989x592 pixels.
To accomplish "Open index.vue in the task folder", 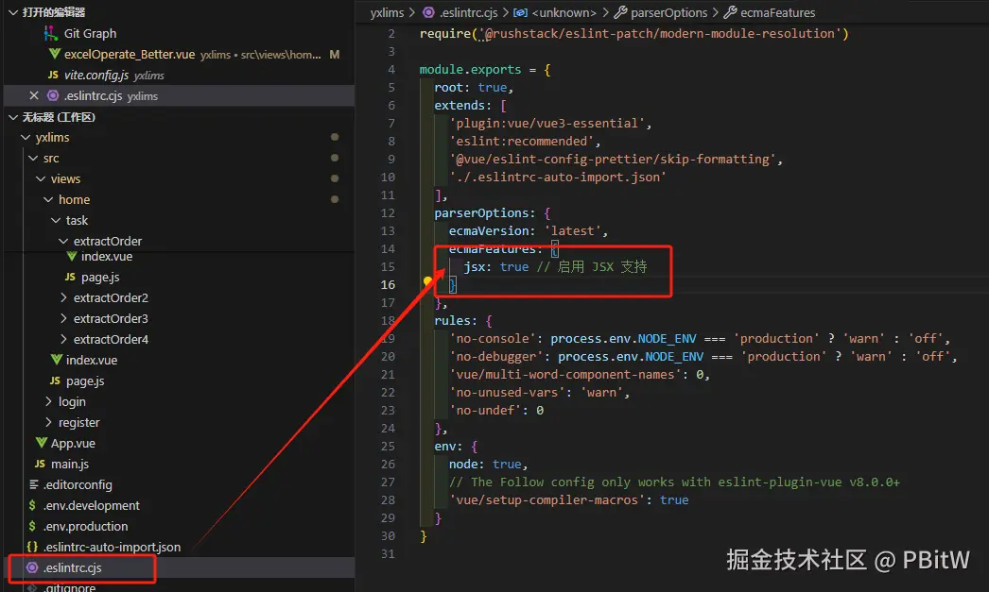I will click(92, 361).
